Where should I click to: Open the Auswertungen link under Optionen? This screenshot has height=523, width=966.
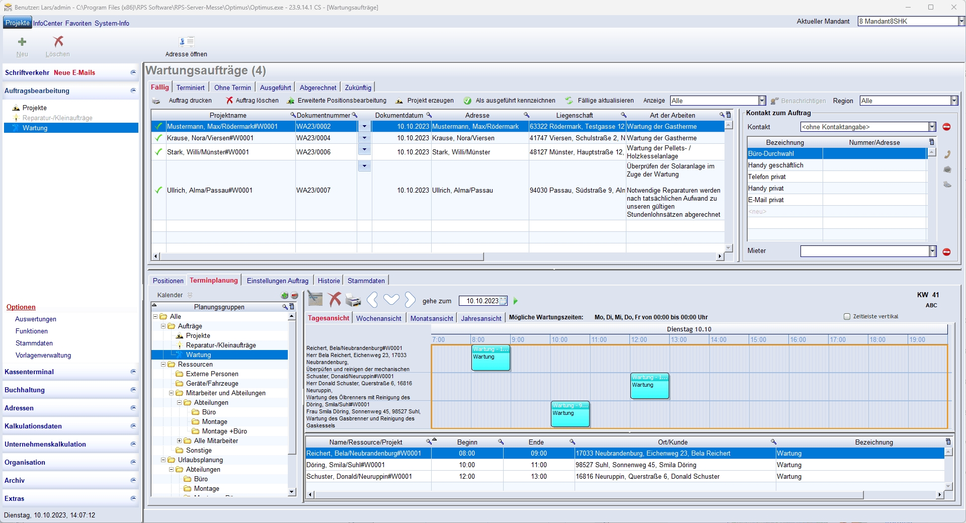point(36,319)
